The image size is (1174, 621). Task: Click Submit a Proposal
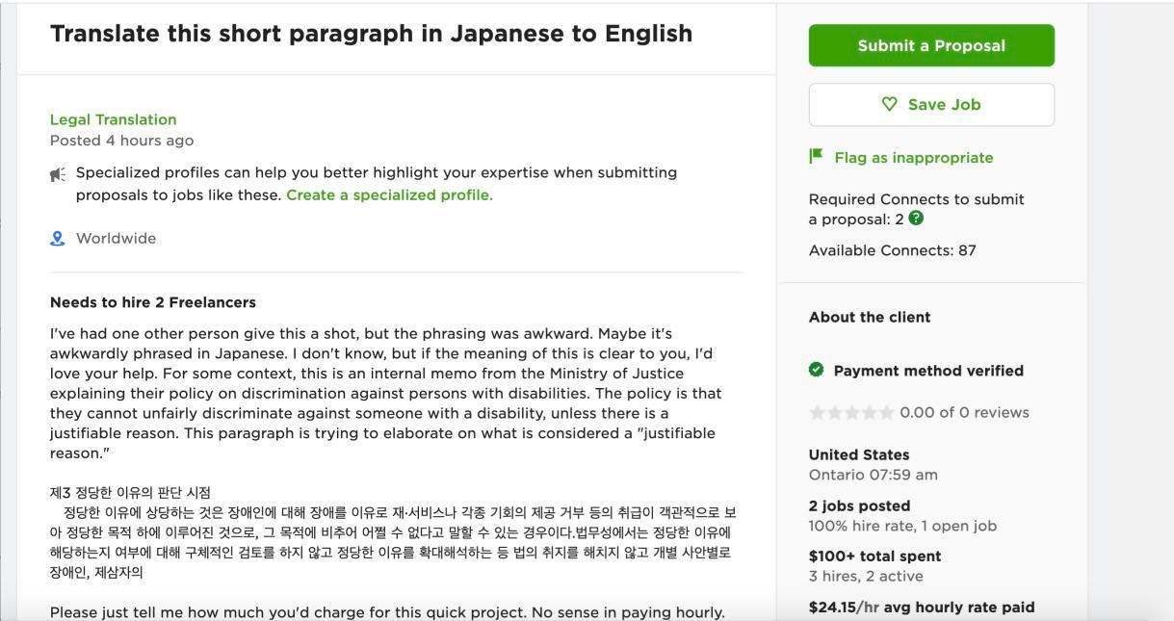coord(930,44)
